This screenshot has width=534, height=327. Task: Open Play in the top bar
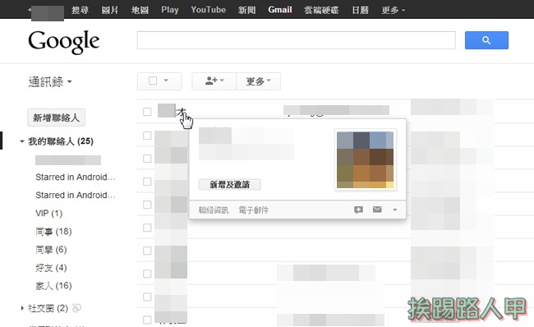point(170,10)
